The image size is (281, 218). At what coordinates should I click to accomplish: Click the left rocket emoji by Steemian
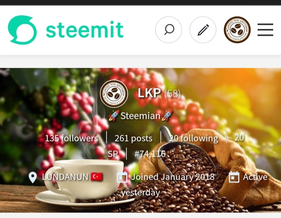coord(114,115)
